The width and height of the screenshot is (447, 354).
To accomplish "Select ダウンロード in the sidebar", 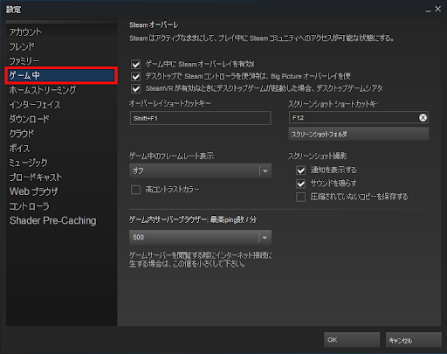I will tap(29, 119).
